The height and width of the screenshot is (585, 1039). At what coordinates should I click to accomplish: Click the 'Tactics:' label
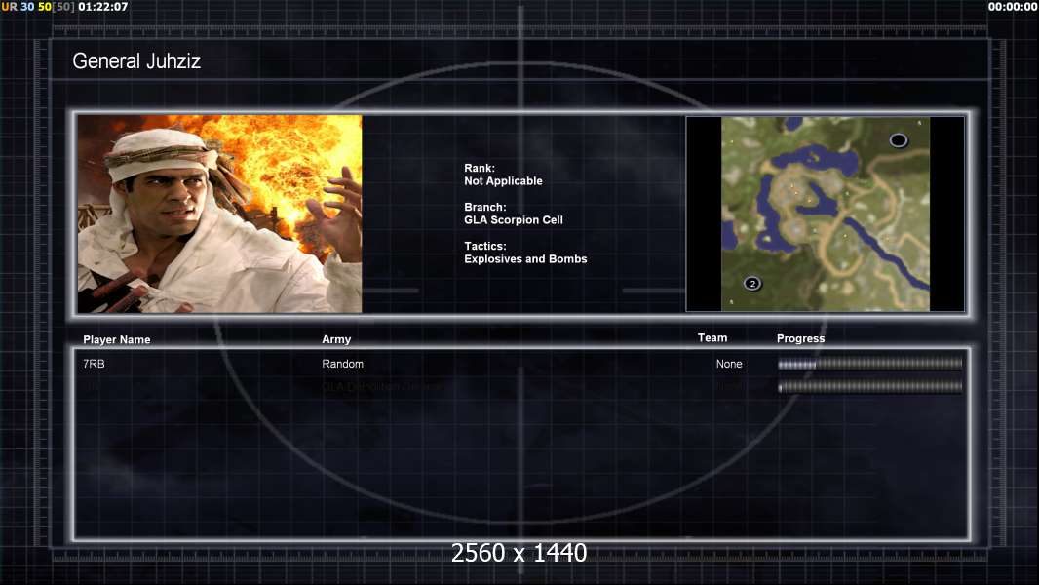pyautogui.click(x=485, y=246)
